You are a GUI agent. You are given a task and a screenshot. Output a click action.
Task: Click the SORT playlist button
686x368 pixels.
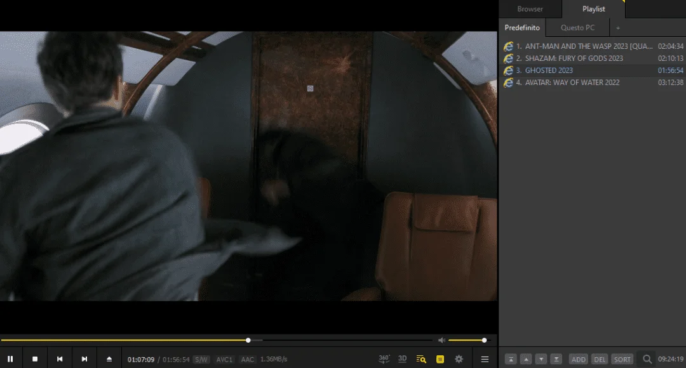point(622,359)
